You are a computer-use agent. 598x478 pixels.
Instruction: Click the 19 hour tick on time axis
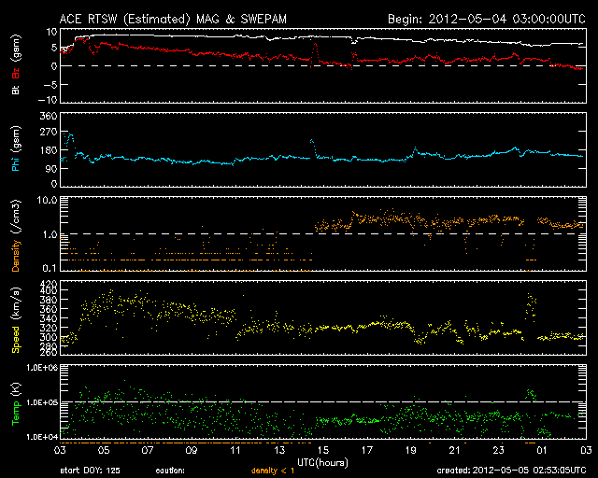click(x=410, y=450)
